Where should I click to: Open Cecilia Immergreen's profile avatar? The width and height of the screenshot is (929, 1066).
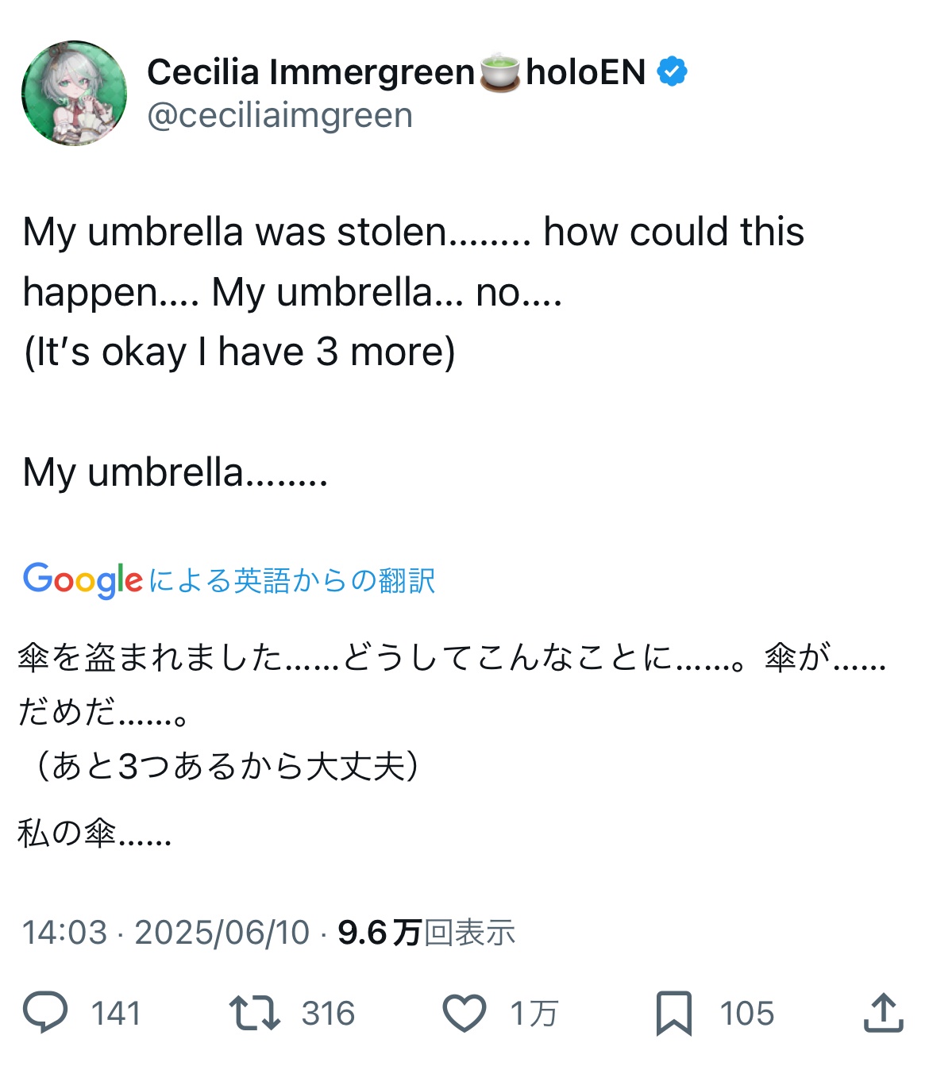pos(74,93)
